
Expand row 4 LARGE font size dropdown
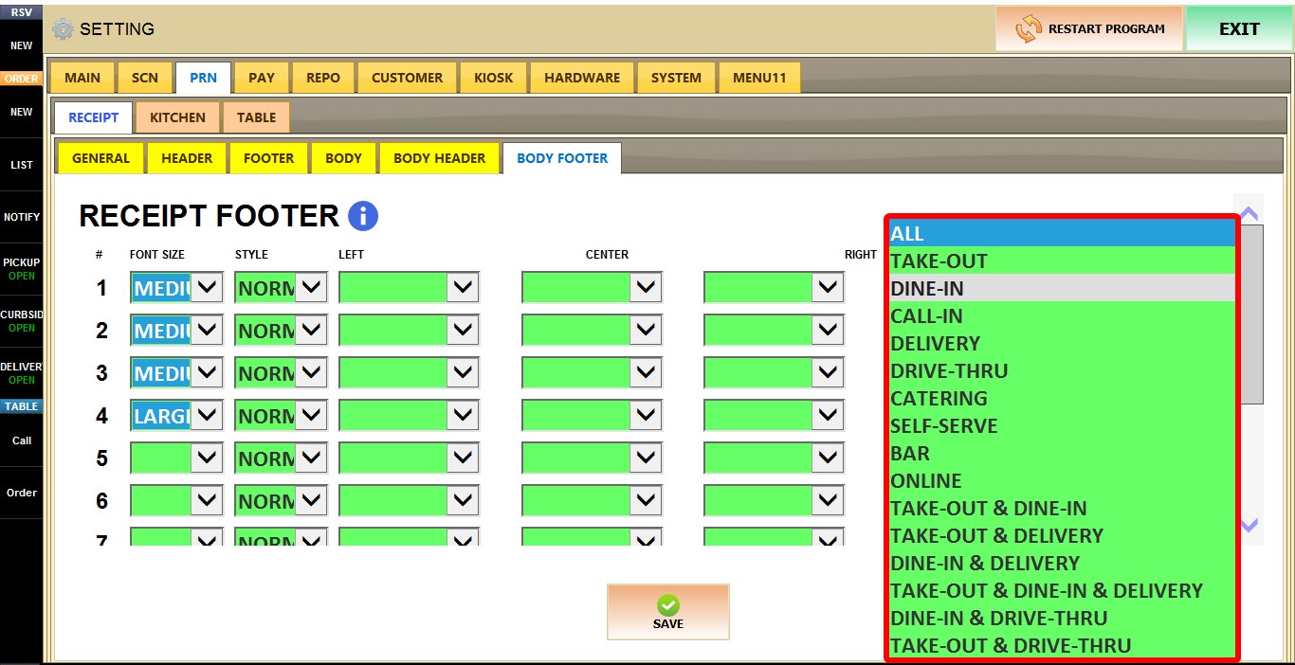click(x=207, y=415)
